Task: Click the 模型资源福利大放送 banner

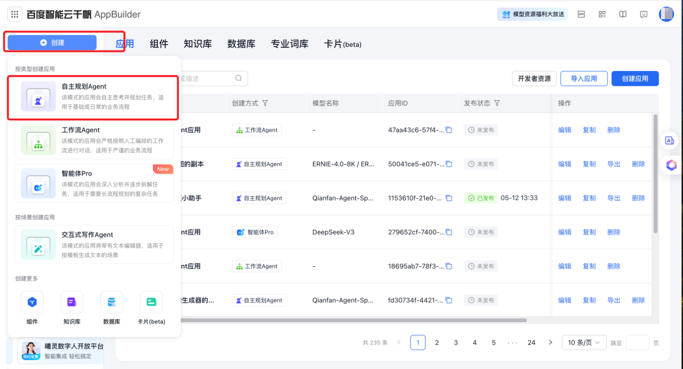Action: (533, 14)
